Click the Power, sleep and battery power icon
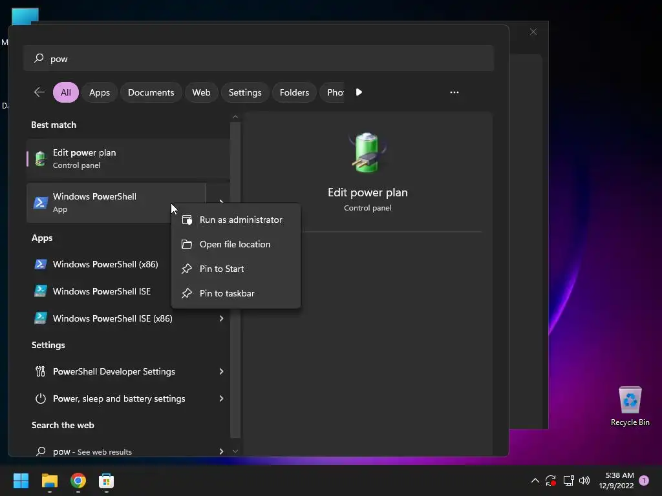Image resolution: width=662 pixels, height=496 pixels. pyautogui.click(x=41, y=398)
